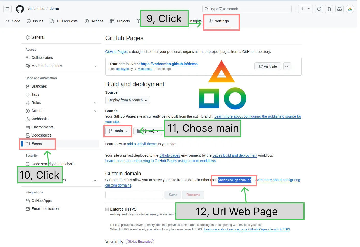Open the https://vhdcombo.github.io/demo/ link
360x247 pixels.
[x=170, y=64]
